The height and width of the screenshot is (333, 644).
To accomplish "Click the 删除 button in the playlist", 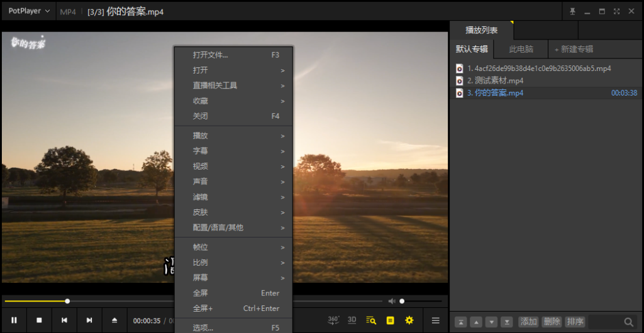I will tap(551, 322).
